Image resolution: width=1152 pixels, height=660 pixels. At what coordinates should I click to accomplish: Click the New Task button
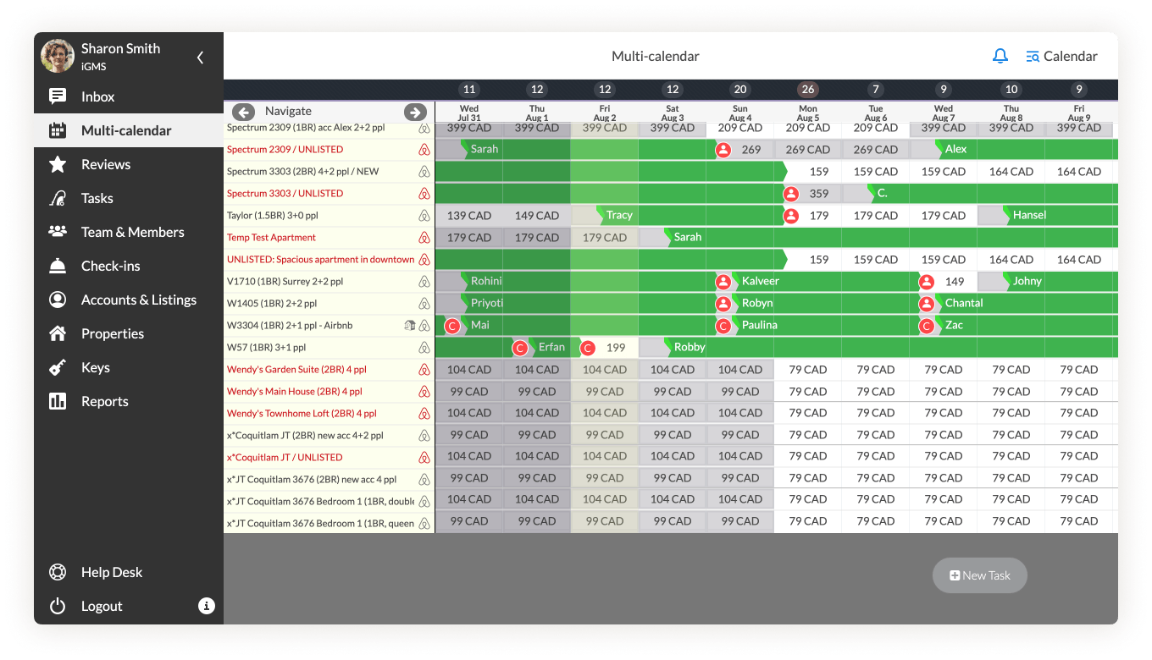(x=979, y=575)
